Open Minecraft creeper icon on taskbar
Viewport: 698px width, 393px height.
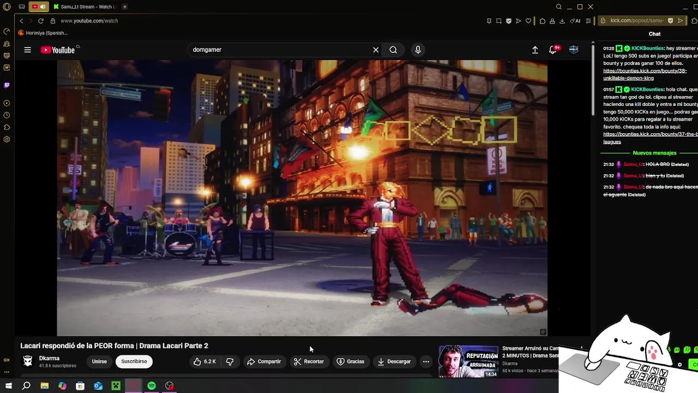(x=116, y=386)
